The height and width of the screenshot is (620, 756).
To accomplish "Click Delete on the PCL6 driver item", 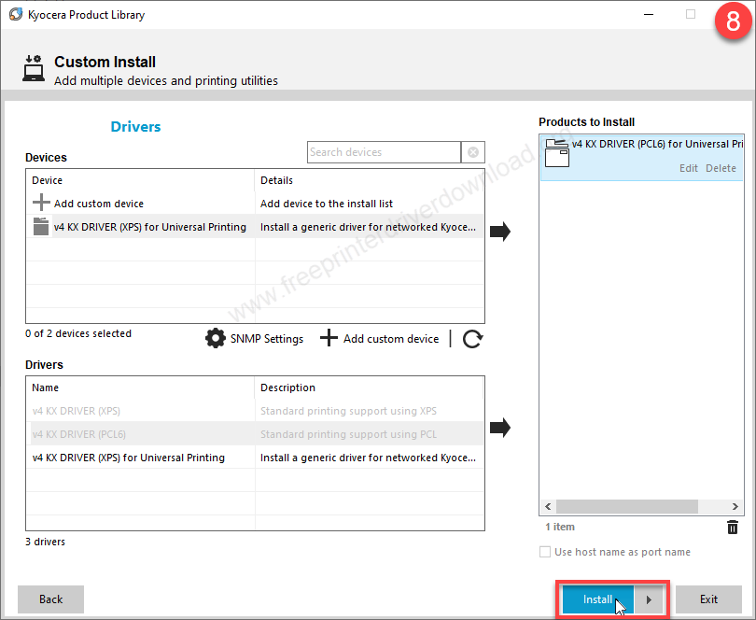I will pos(721,168).
